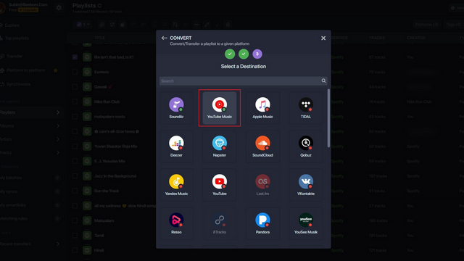Image resolution: width=464 pixels, height=261 pixels.
Task: Sort by the Creator column header
Action: click(415, 38)
